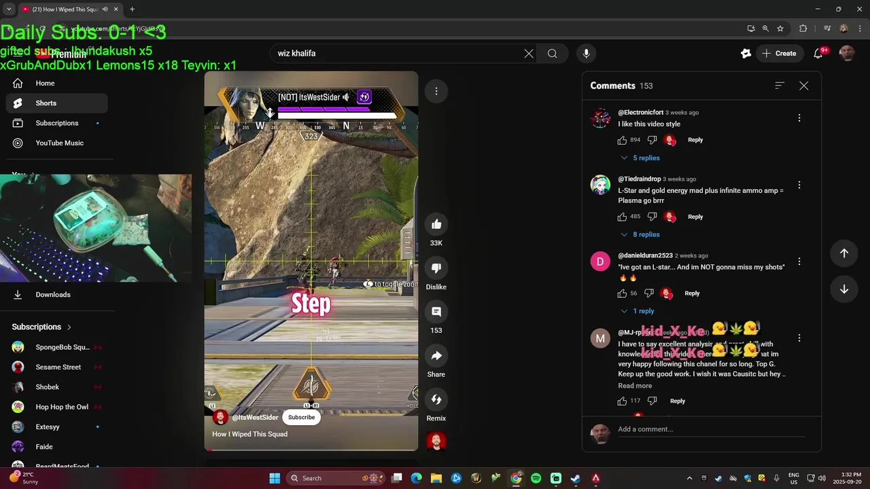The width and height of the screenshot is (870, 489).
Task: Subscribe to @ItsWestSider
Action: point(301,417)
